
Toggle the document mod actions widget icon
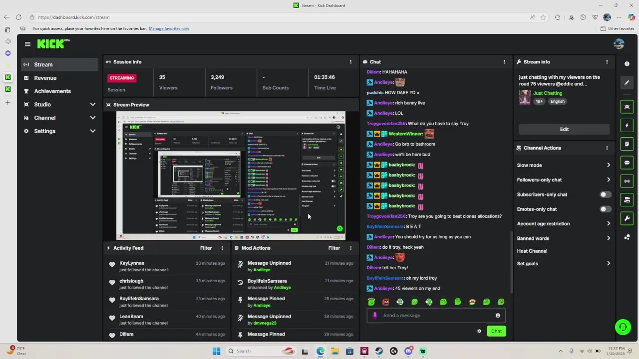627,144
